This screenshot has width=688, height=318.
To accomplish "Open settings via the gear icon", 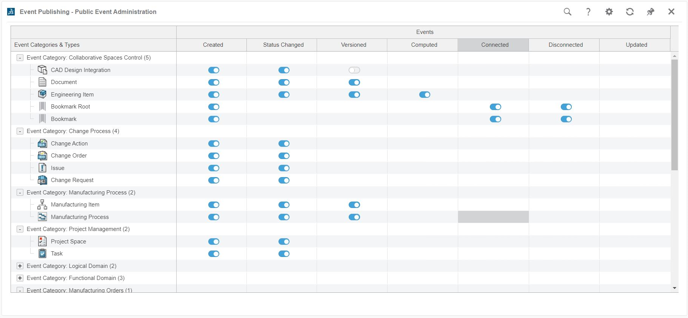I will (x=609, y=12).
